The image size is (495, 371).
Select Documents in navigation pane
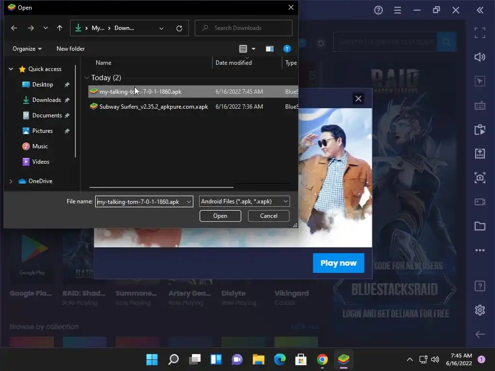[47, 115]
